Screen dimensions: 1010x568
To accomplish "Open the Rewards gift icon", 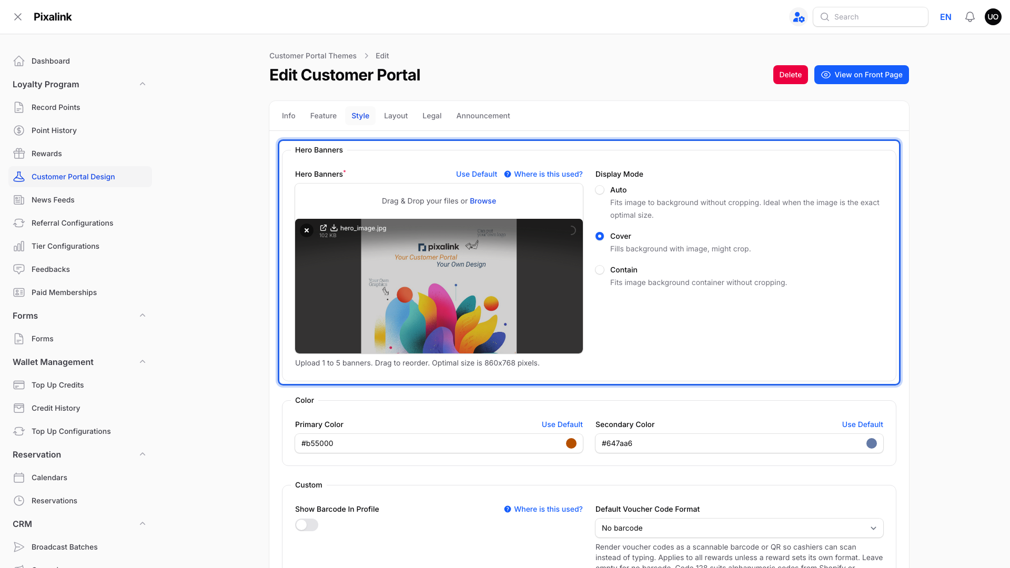I will click(19, 154).
